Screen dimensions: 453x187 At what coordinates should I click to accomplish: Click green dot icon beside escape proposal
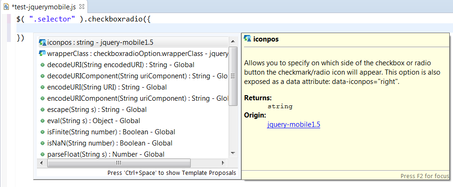(x=42, y=110)
